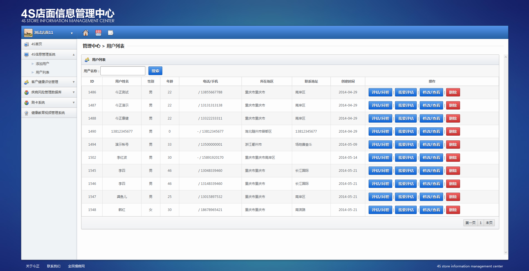Expand the 刷卡系统 section arrow
The height and width of the screenshot is (271, 529).
74,103
